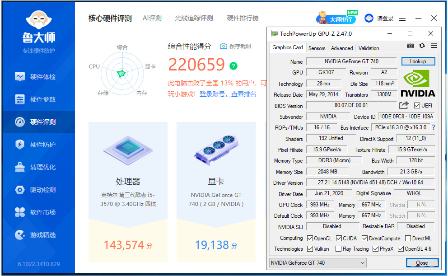Image resolution: width=448 pixels, height=276 pixels.
Task: Select the AI评测 tab
Action: (x=152, y=18)
